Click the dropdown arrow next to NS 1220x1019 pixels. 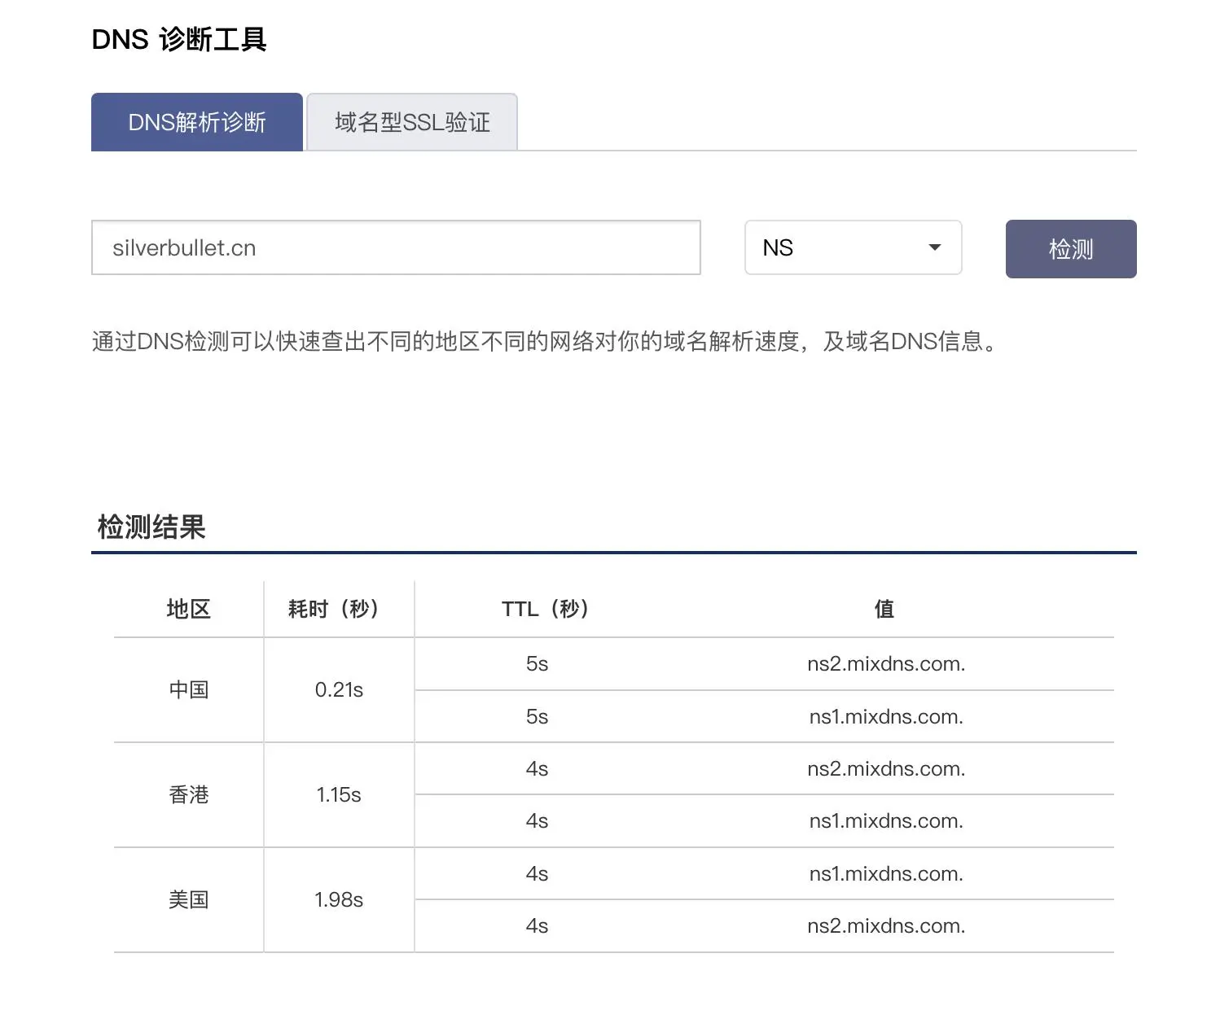tap(934, 247)
